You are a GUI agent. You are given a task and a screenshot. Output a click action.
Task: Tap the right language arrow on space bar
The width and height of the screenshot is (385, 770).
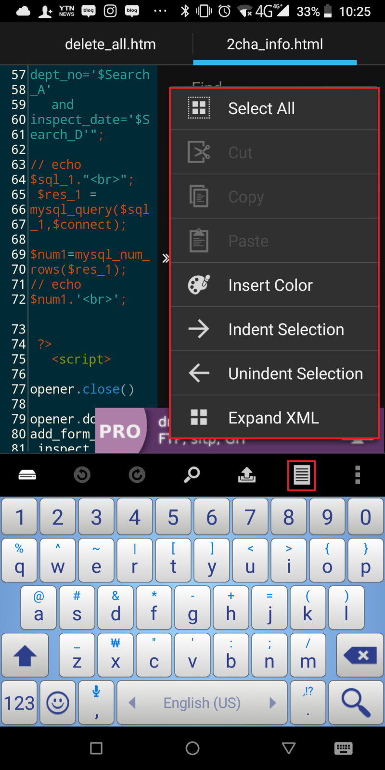pos(272,703)
